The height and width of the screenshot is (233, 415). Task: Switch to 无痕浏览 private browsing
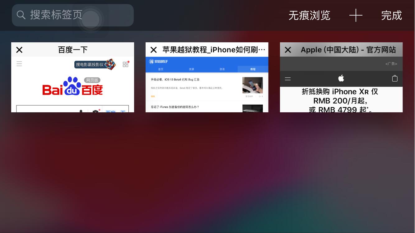[x=309, y=15]
